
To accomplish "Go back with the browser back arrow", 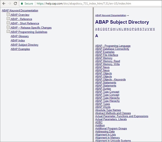I will point(4,4).
